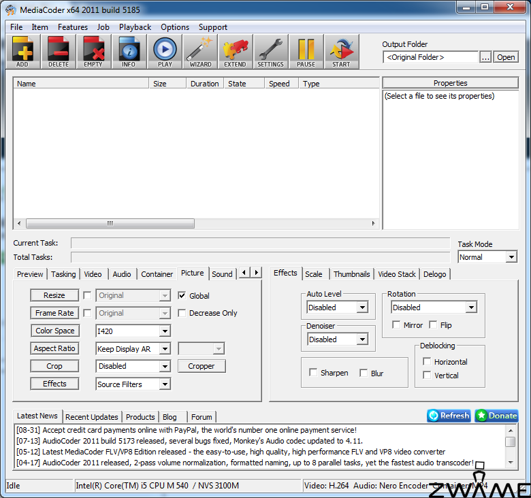Click the START transcoding icon
Screen dimensions: 531x498
(341, 52)
